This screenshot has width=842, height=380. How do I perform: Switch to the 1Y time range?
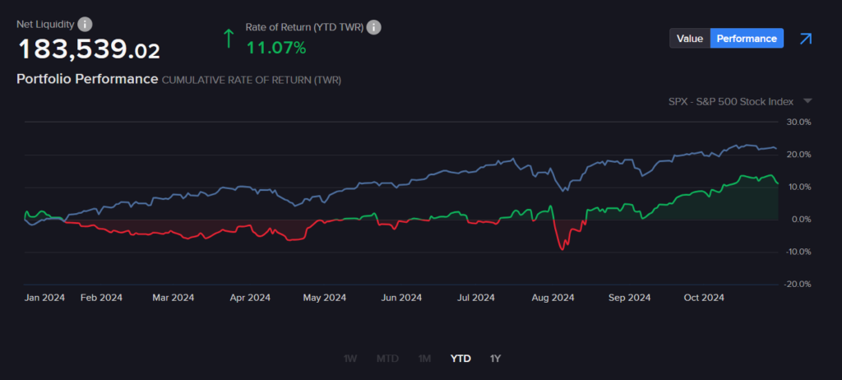[495, 359]
